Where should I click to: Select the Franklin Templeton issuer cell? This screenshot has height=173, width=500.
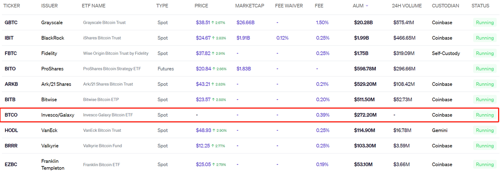click(53, 164)
